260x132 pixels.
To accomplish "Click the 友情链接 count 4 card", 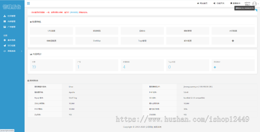I will point(142,65).
